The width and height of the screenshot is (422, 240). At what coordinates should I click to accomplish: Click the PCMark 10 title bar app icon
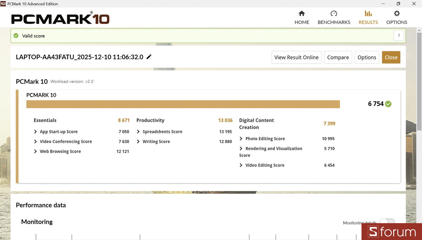coord(3,4)
